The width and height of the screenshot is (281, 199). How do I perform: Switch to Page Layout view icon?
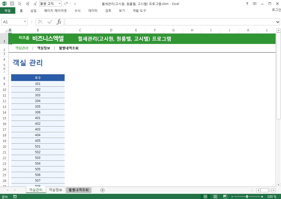point(215,196)
